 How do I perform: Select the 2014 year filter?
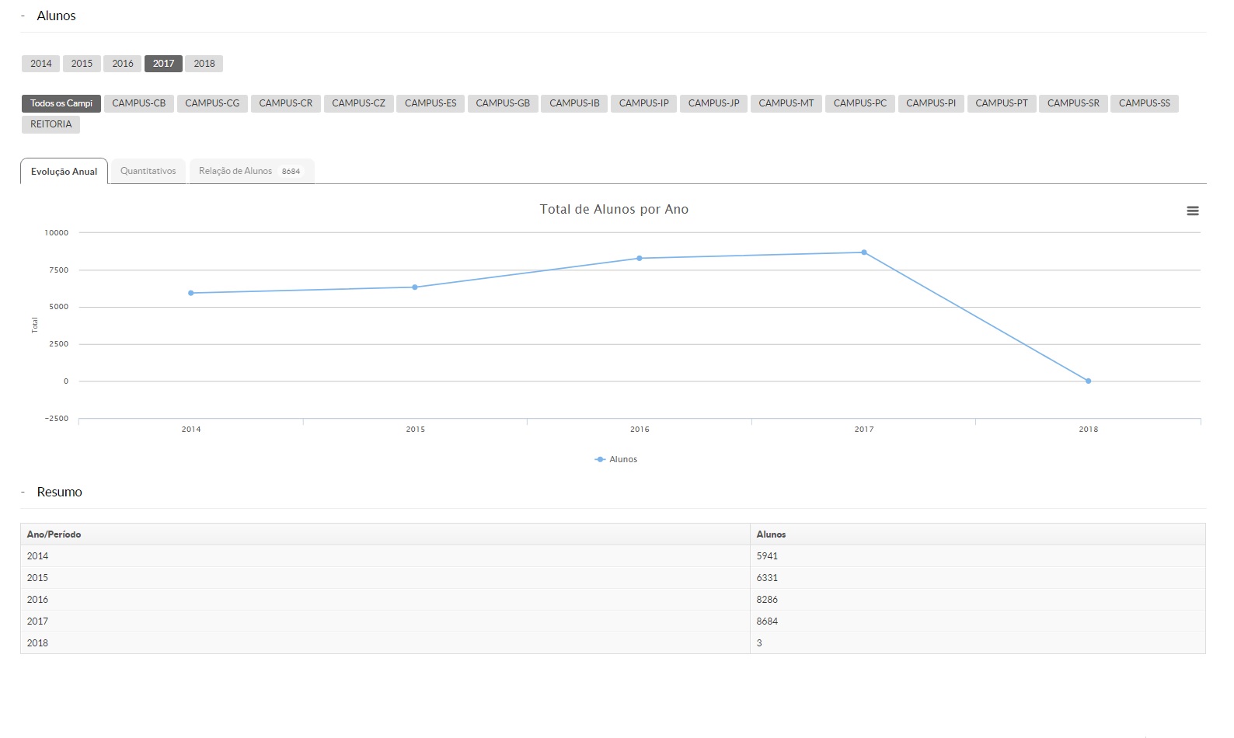[40, 64]
